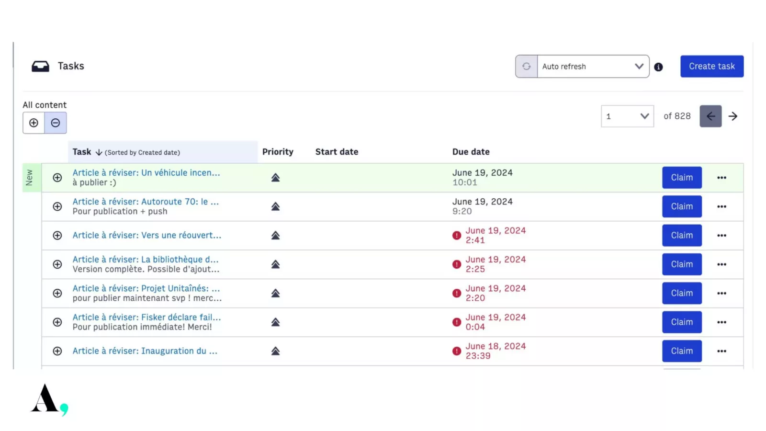Screen dimensions: 766x431
Task: Open 'Article à réviser: Fisker déclare fail...' link
Action: [x=147, y=317]
